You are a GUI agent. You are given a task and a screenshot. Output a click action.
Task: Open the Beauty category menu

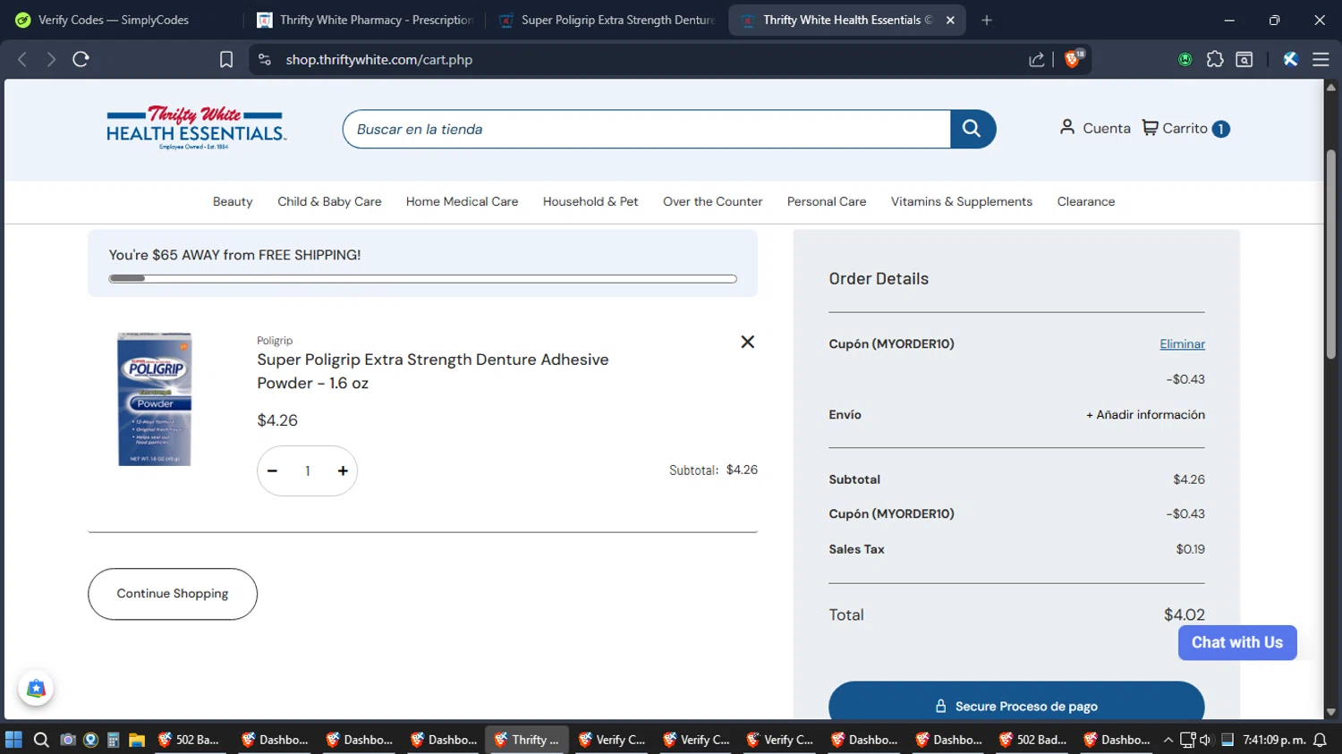(233, 201)
